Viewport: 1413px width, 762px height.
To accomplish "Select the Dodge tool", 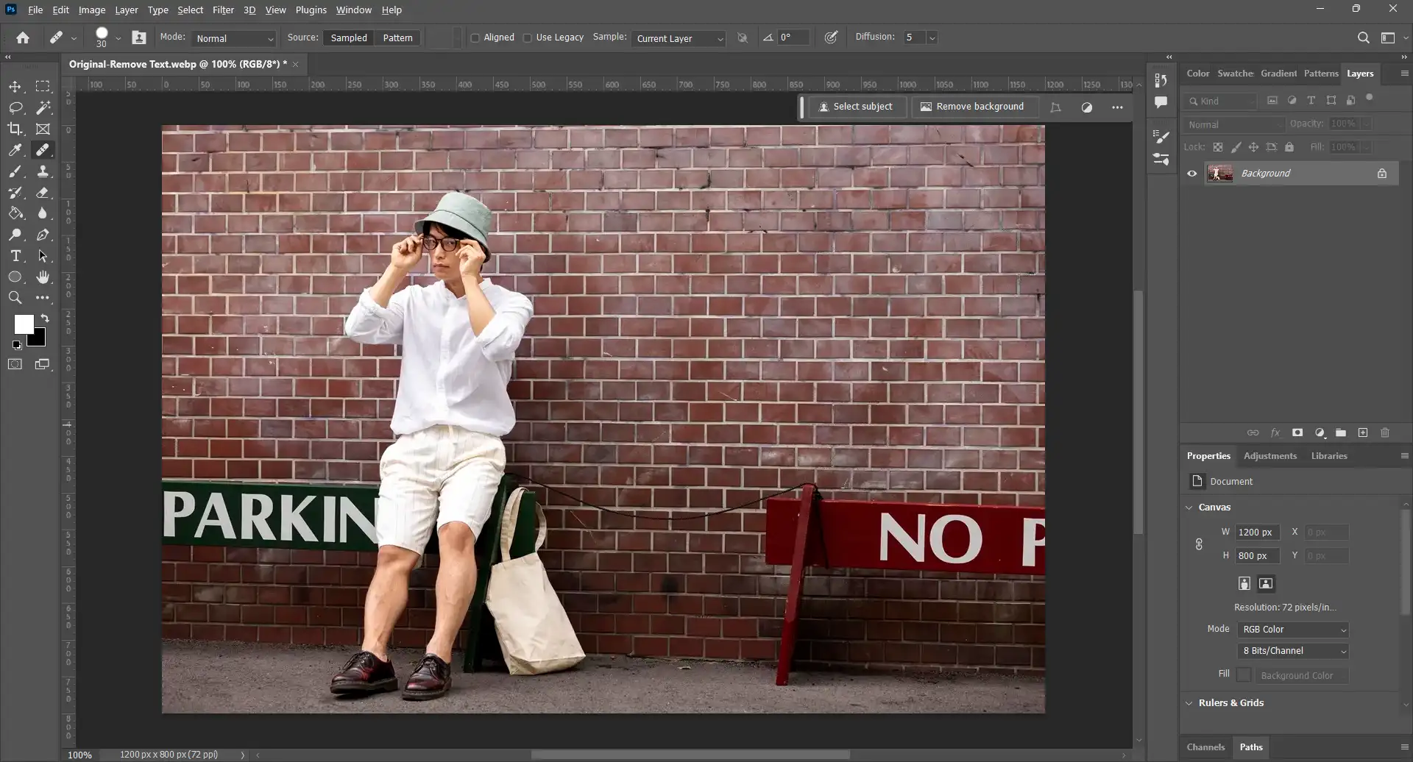I will pyautogui.click(x=15, y=235).
